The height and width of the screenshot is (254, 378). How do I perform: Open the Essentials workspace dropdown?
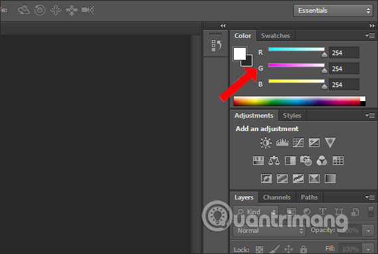pyautogui.click(x=333, y=11)
